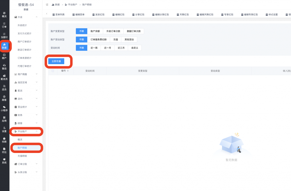Toggle the header checkbox in the data table
291x191 pixels.
coord(53,71)
